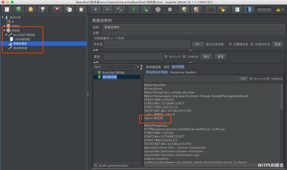Focus the 查找 search text field

[x=133, y=57]
